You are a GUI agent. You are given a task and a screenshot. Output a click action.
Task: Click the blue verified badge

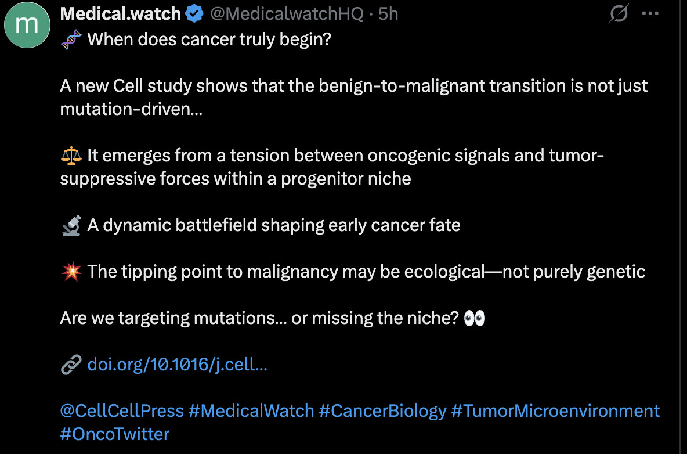(194, 14)
